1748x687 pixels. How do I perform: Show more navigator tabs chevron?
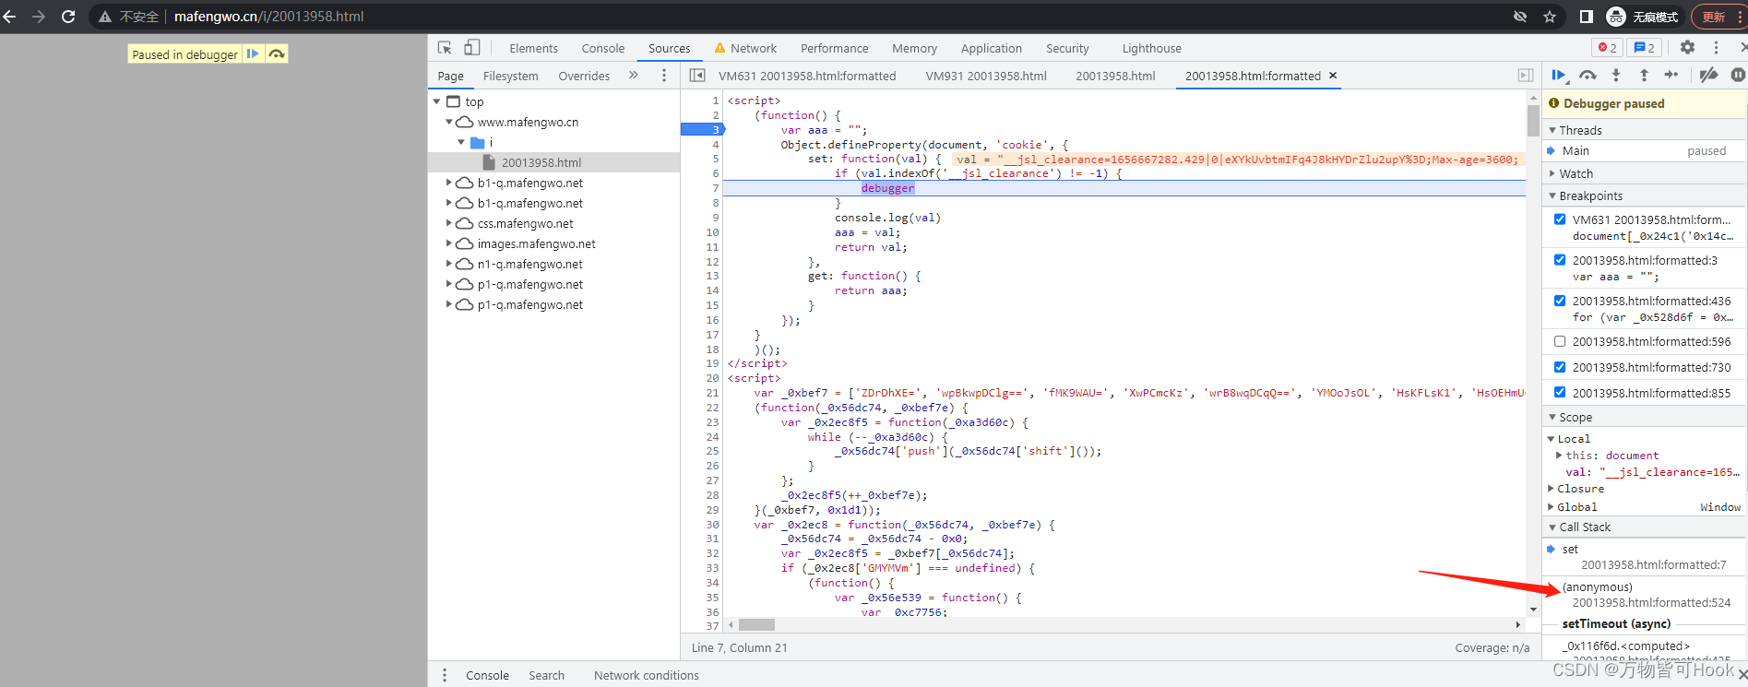pos(634,76)
